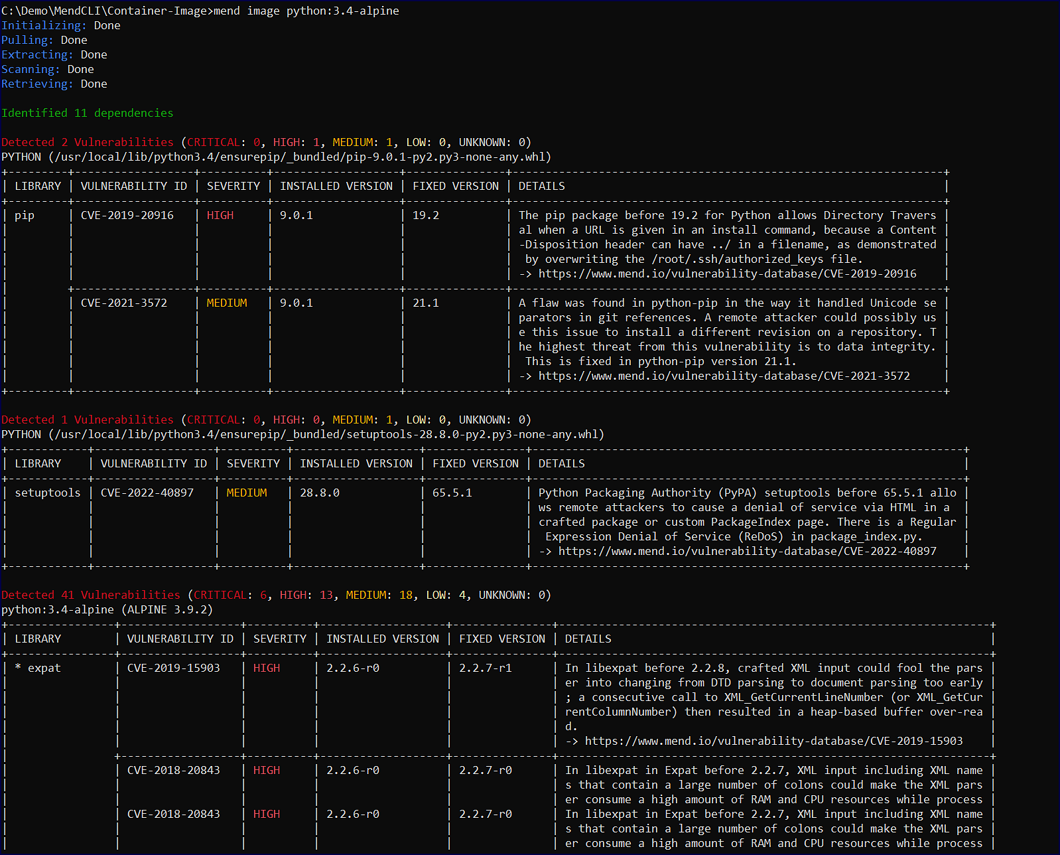The width and height of the screenshot is (1060, 855).
Task: Click the pip library name cell
Action: click(x=25, y=215)
